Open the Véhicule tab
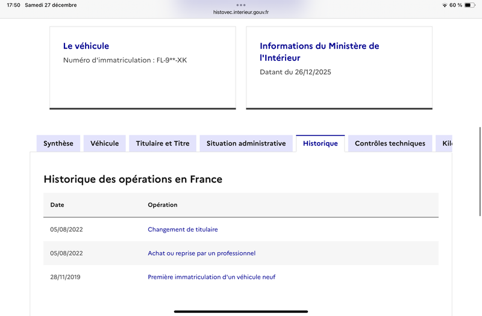The width and height of the screenshot is (482, 316). click(x=105, y=143)
